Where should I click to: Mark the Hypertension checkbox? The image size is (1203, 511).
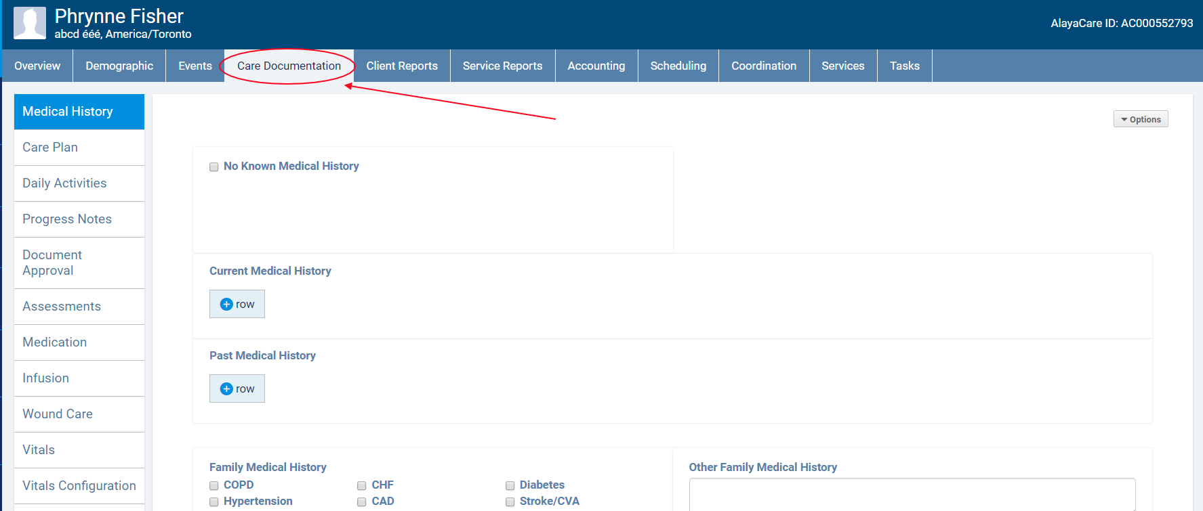pyautogui.click(x=214, y=502)
